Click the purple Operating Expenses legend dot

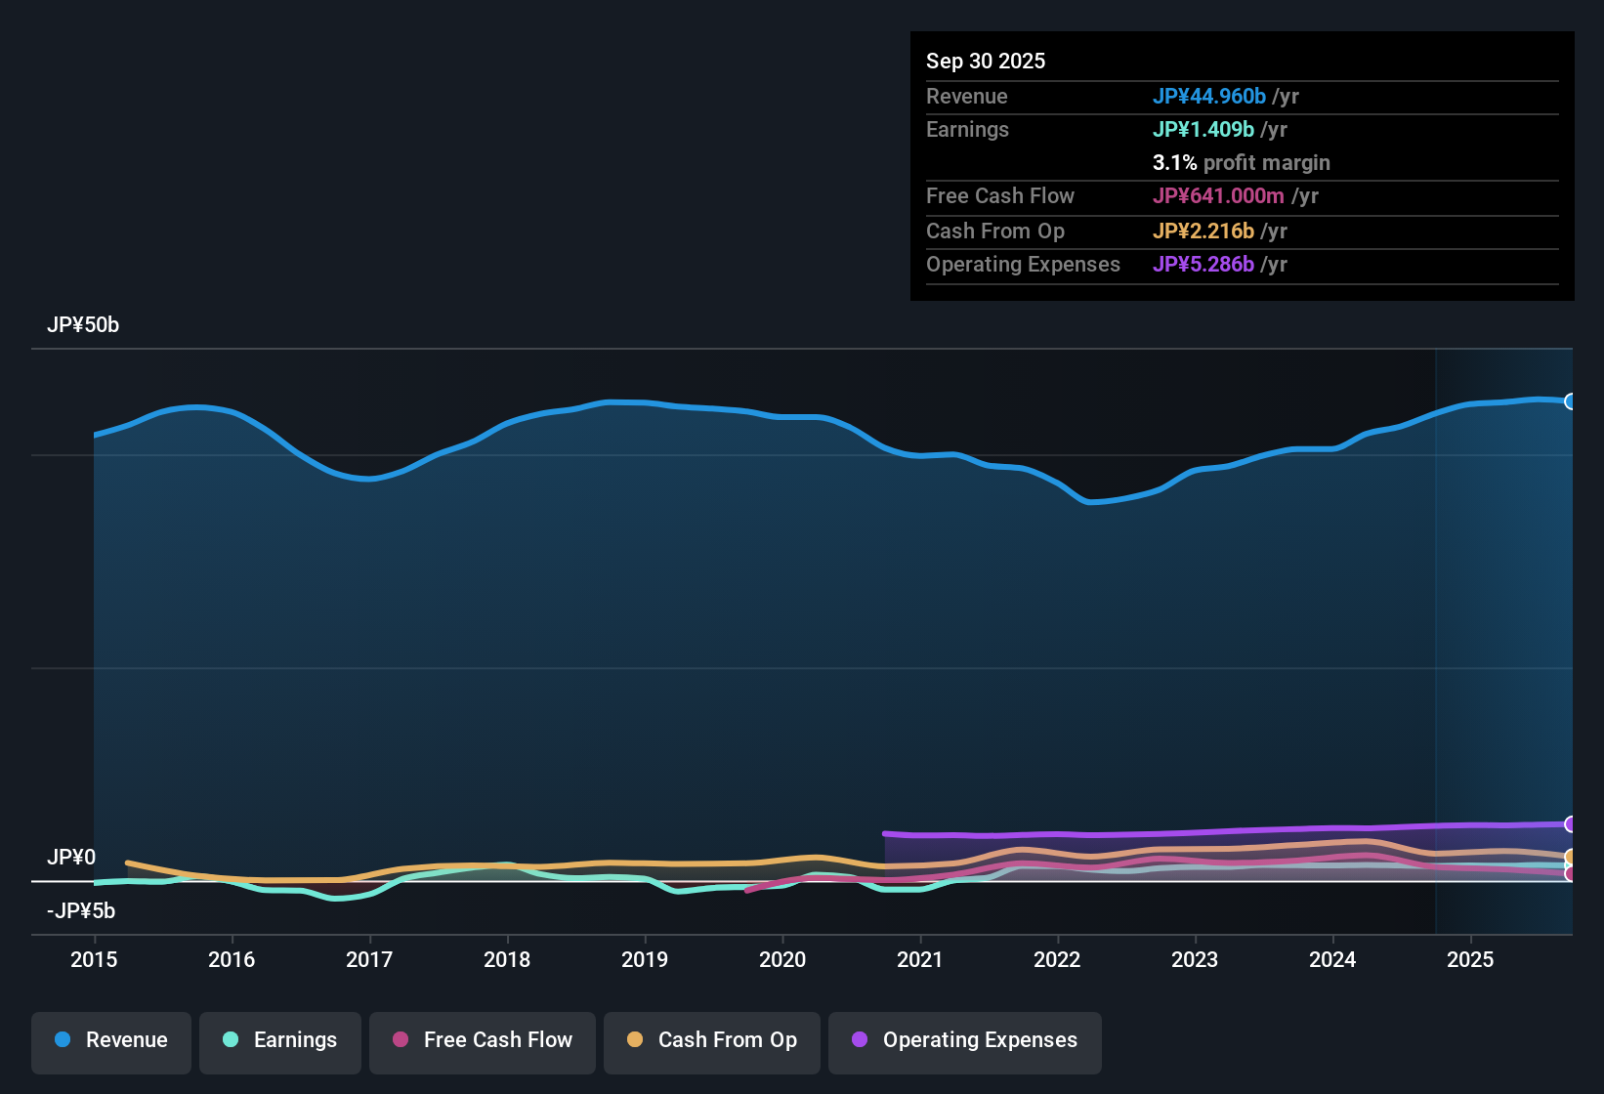(860, 1040)
